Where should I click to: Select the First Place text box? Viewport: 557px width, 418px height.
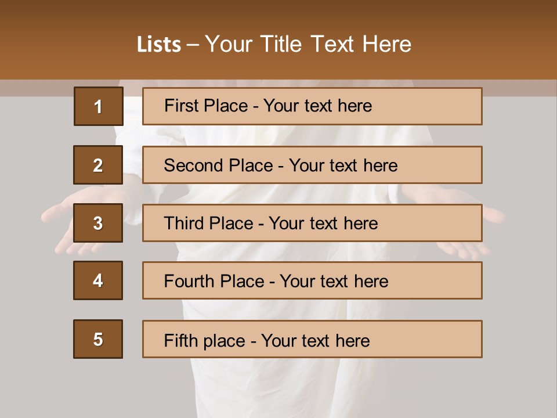(312, 106)
